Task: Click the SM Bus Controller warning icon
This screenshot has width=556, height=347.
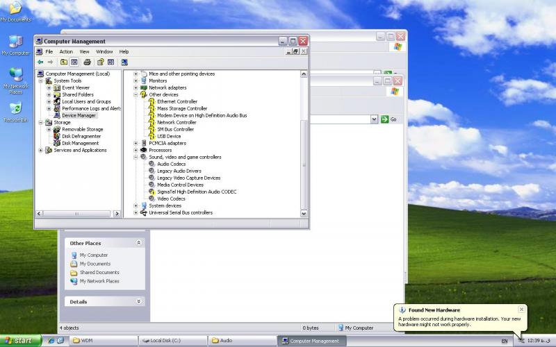Action: [x=152, y=130]
